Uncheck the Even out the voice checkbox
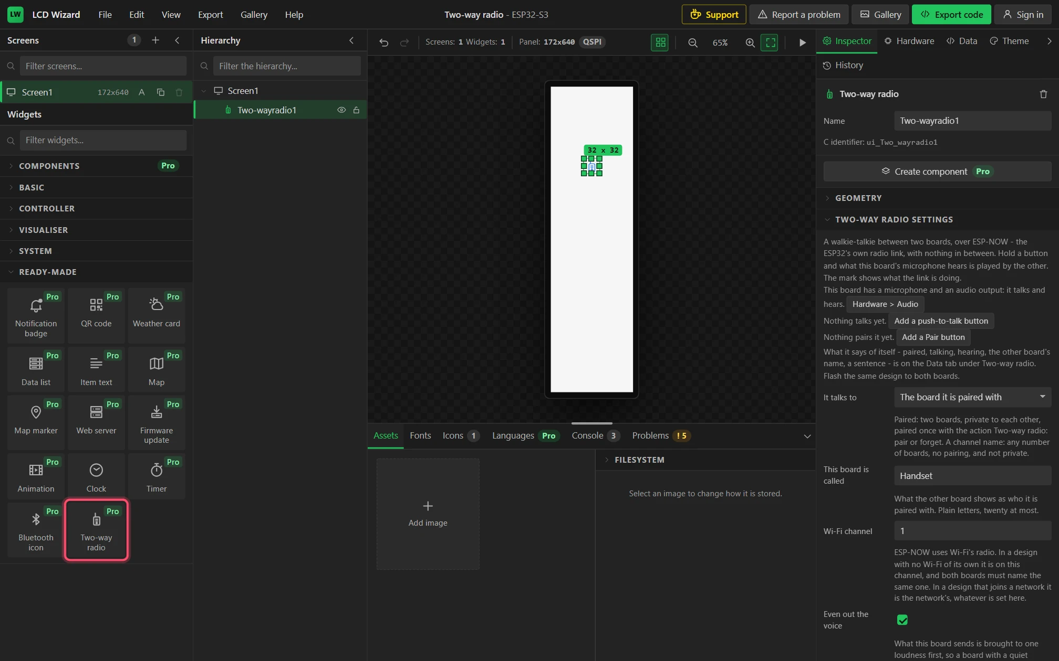1059x661 pixels. click(x=902, y=620)
